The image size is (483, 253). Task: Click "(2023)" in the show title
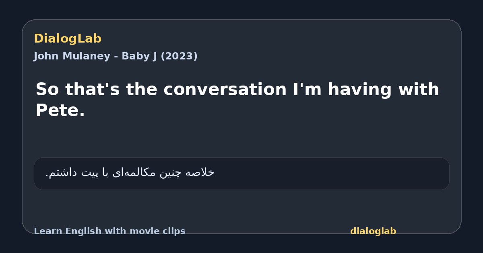click(179, 56)
